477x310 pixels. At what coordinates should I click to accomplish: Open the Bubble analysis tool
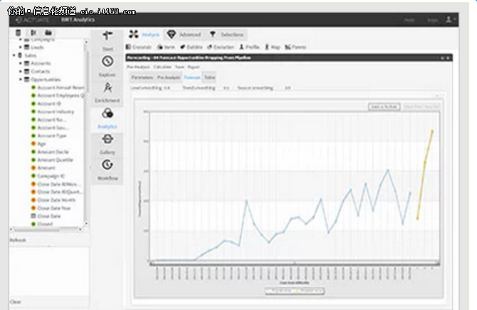(x=192, y=47)
